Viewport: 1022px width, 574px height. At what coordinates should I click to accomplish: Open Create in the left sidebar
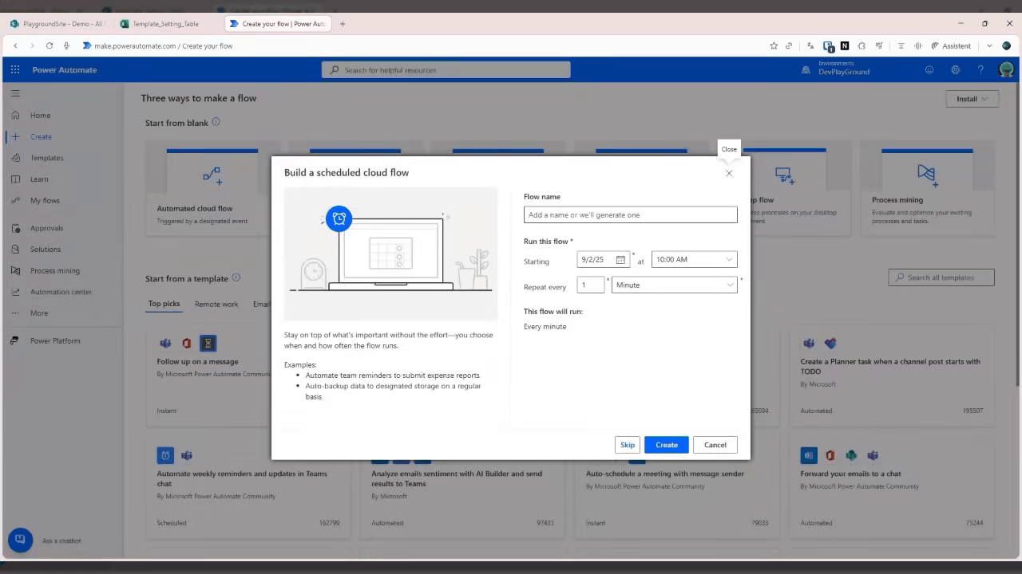click(x=41, y=137)
